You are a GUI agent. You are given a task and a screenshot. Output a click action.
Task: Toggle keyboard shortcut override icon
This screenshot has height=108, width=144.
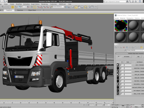click(x=35, y=7)
